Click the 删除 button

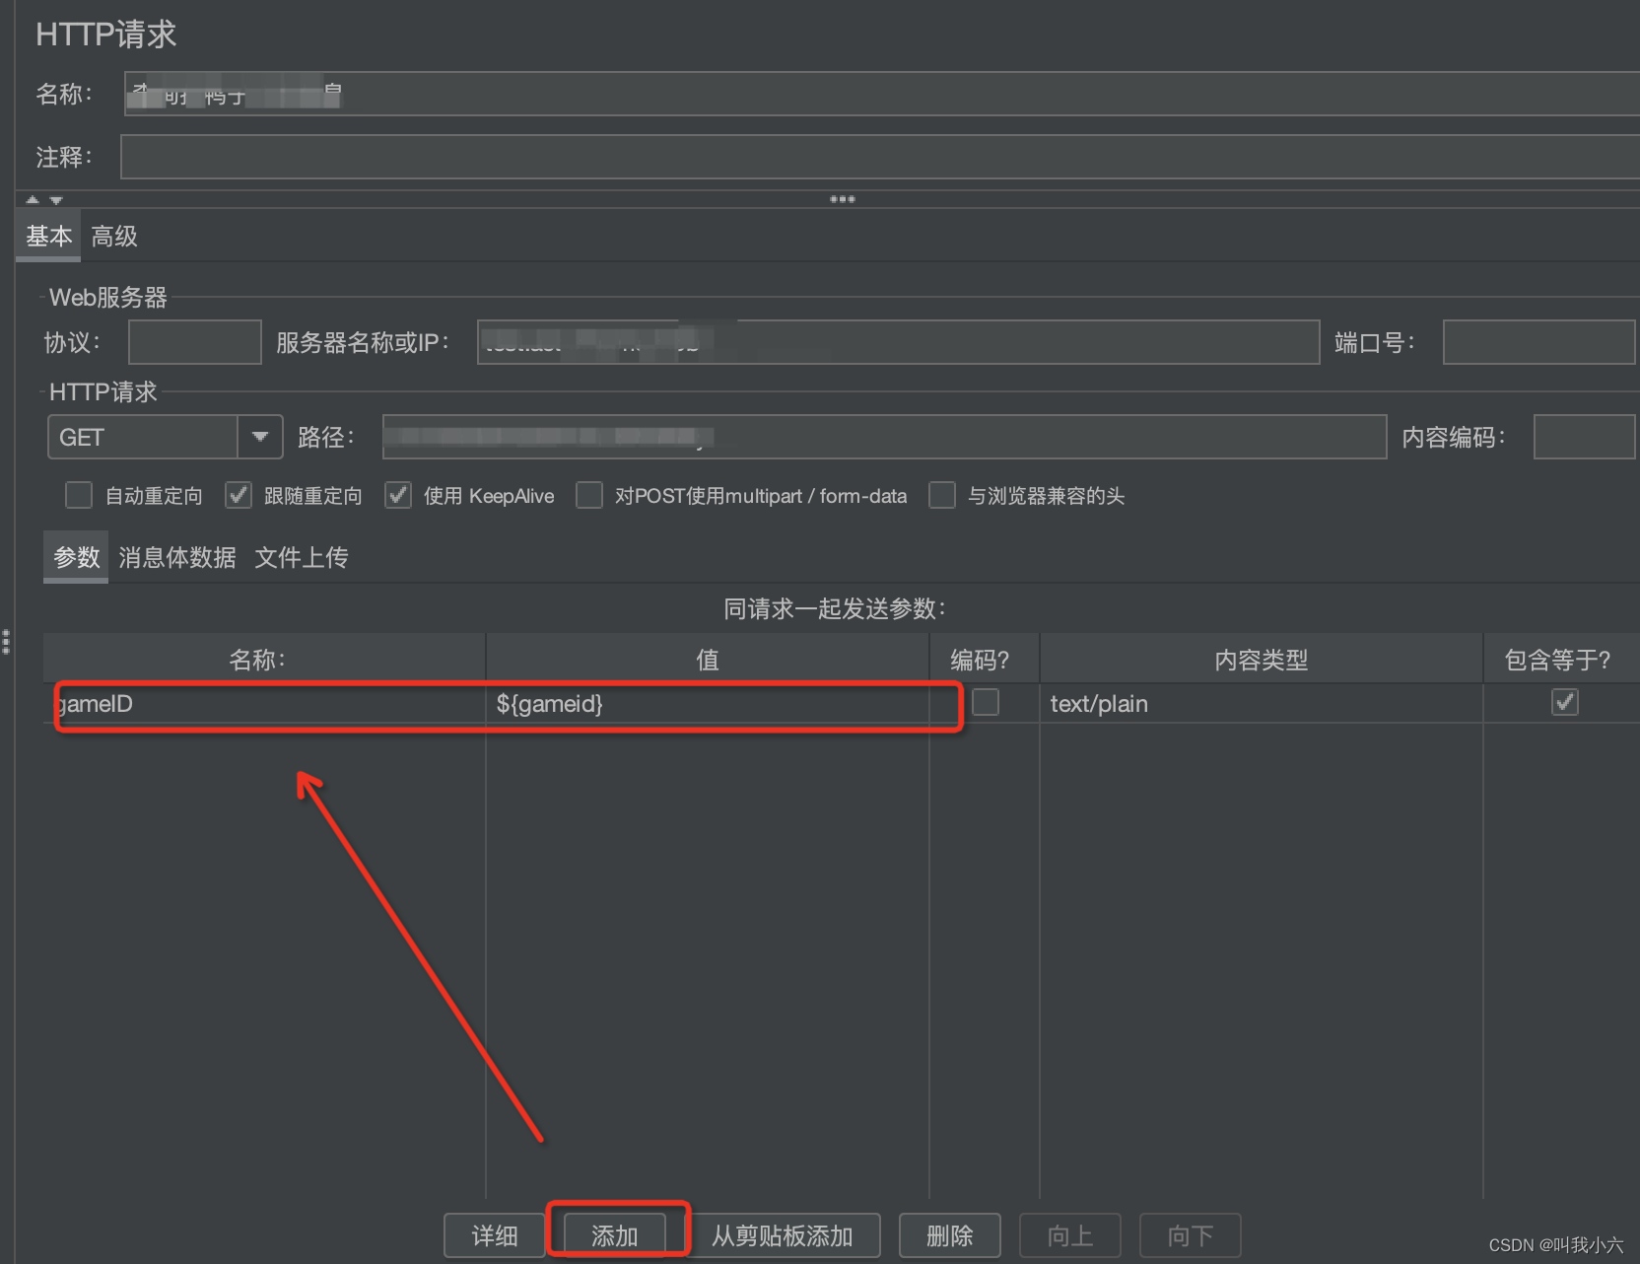[x=950, y=1235]
